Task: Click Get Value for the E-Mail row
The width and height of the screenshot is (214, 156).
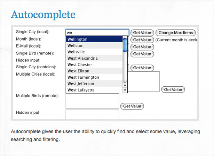Action: tap(142, 47)
